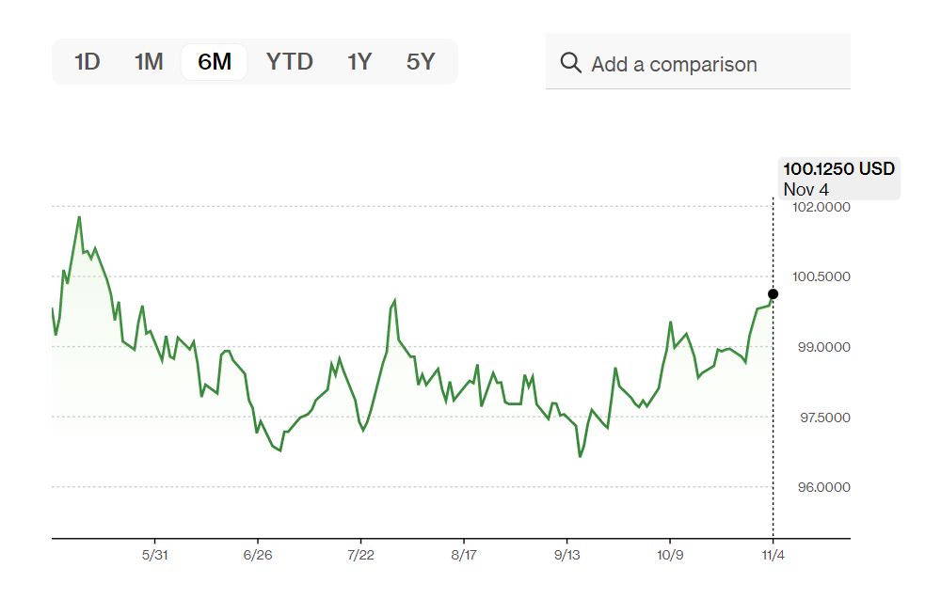The image size is (925, 615).
Task: Switch chart to YTD view
Action: 289,62
